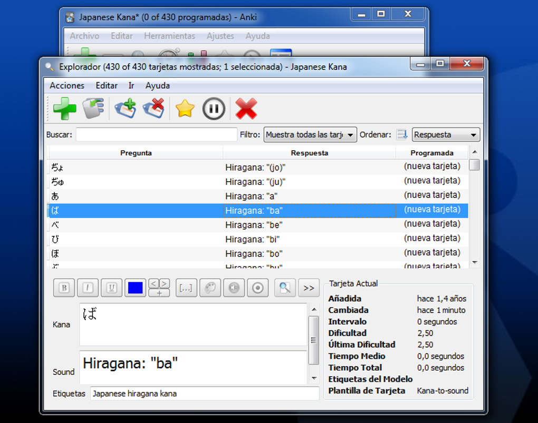Open the Herramientas menu in the Anki window
The height and width of the screenshot is (423, 538).
tap(169, 36)
